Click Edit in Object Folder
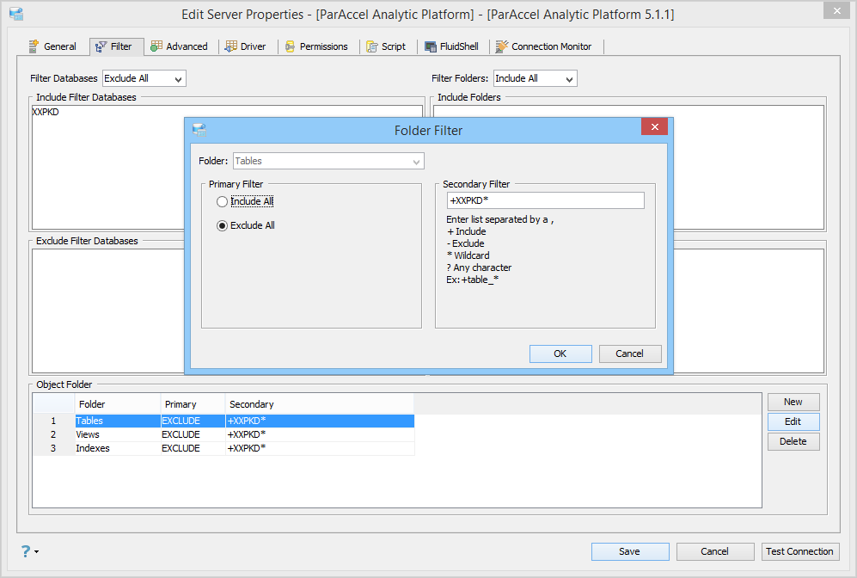This screenshot has height=578, width=857. click(793, 421)
